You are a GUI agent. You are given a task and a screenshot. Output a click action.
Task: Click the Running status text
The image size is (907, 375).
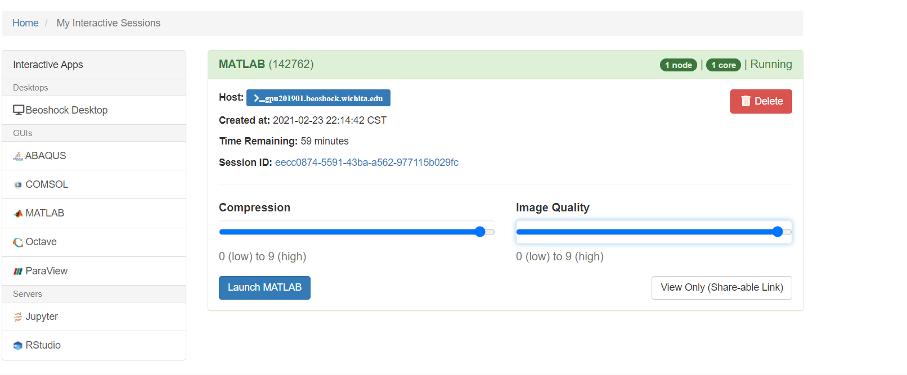click(x=771, y=64)
